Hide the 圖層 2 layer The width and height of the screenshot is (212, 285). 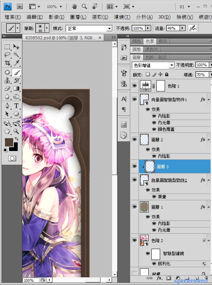135,140
